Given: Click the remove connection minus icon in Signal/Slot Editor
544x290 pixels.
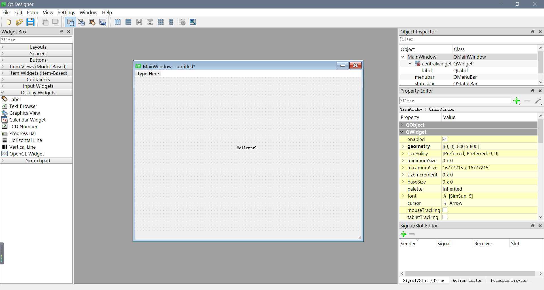Looking at the screenshot, I should click(x=412, y=234).
